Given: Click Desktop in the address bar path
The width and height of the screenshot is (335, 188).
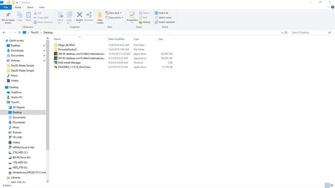Looking at the screenshot, I should [x=48, y=32].
